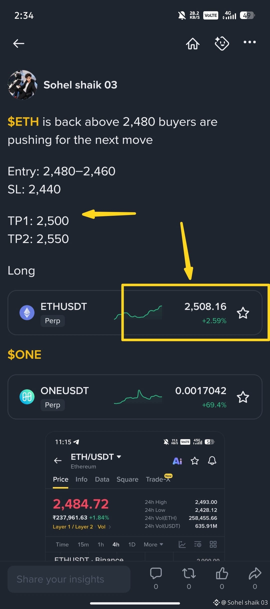This screenshot has width=270, height=609.
Task: Open the three-dot more options menu
Action: 250,42
